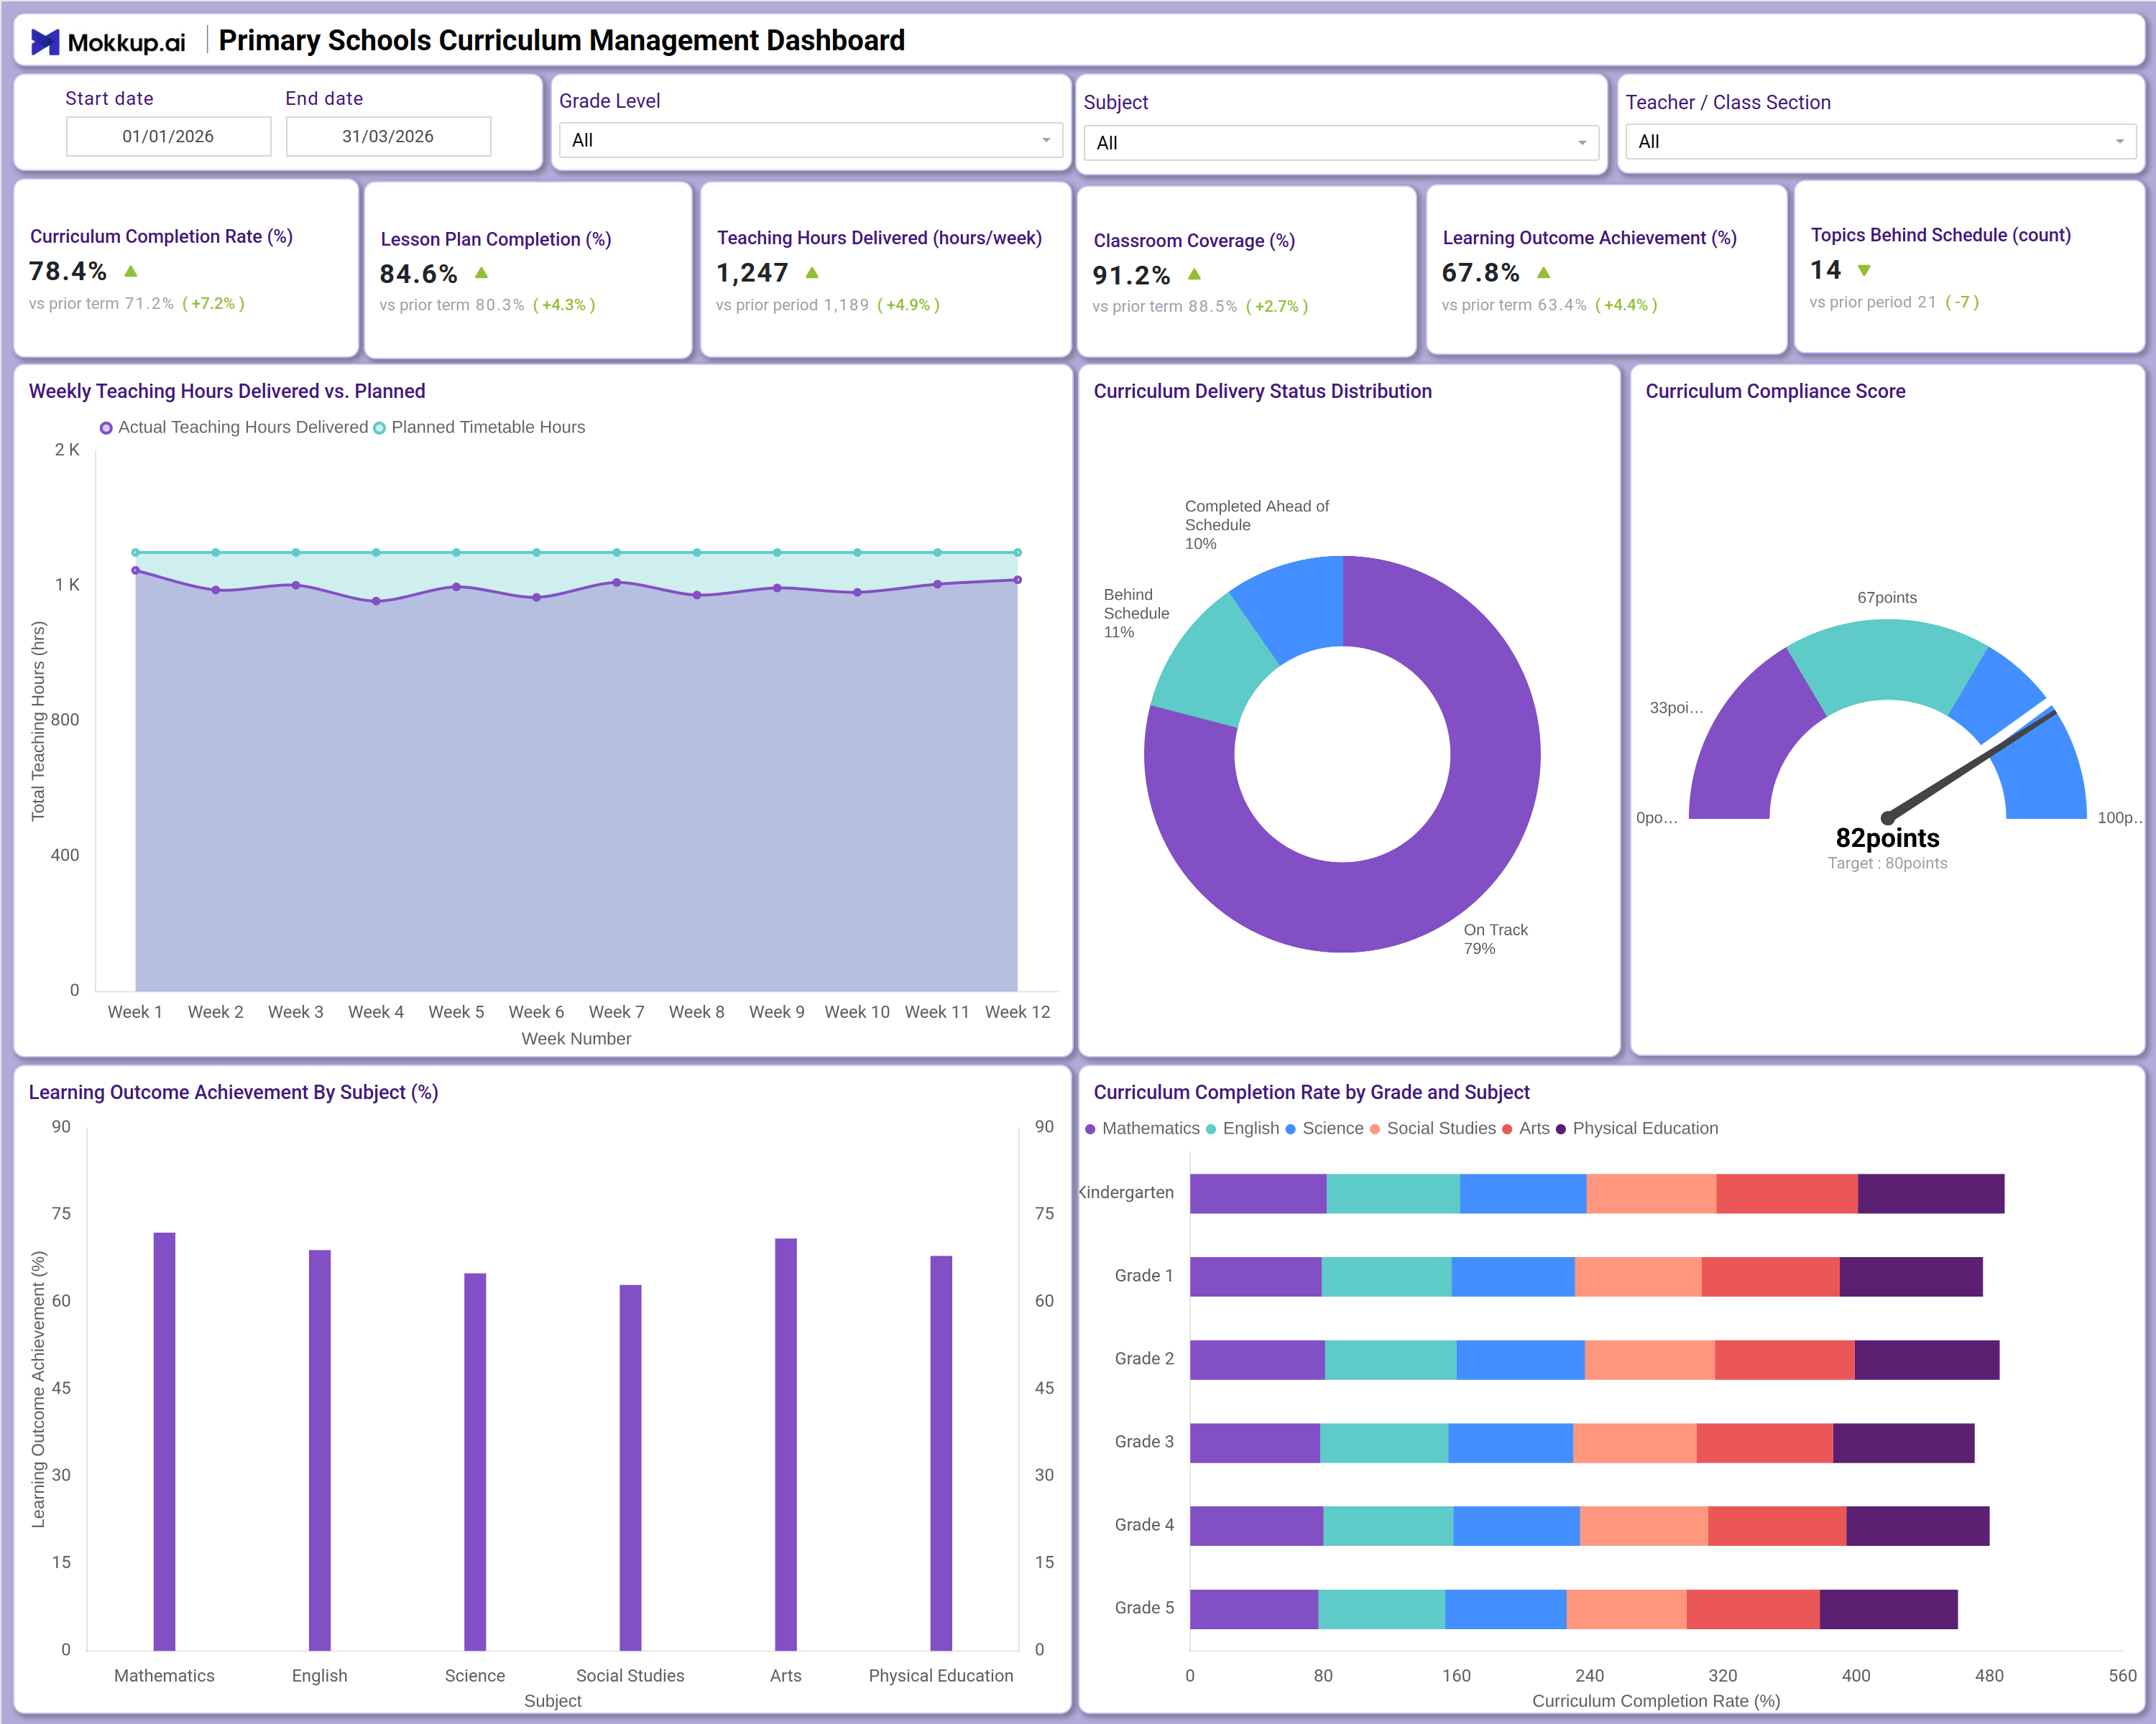This screenshot has height=1724, width=2156.
Task: Toggle Actual Teaching Hours Delivered legend marker
Action: pos(106,427)
